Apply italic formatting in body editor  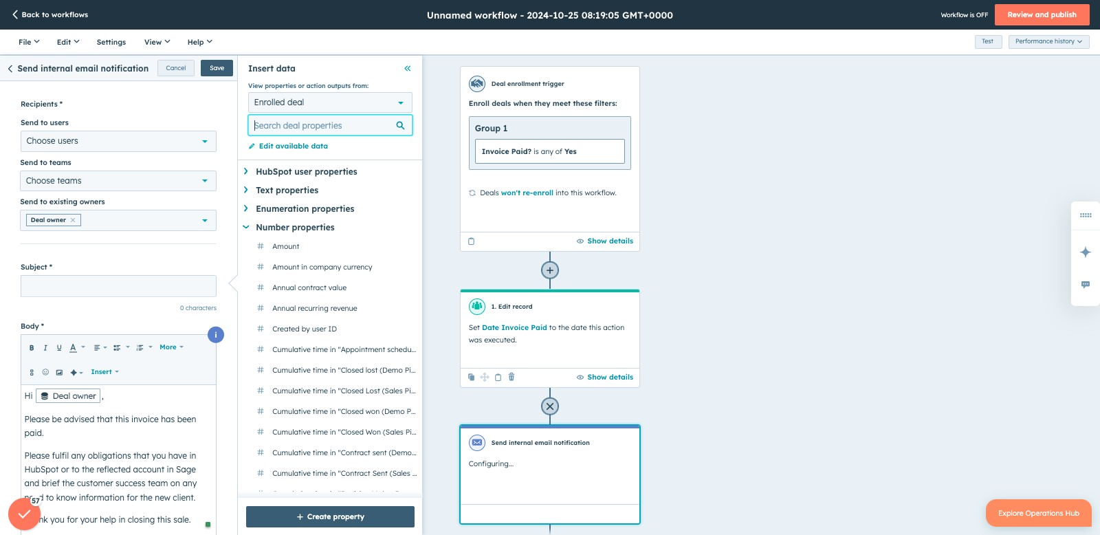click(45, 348)
